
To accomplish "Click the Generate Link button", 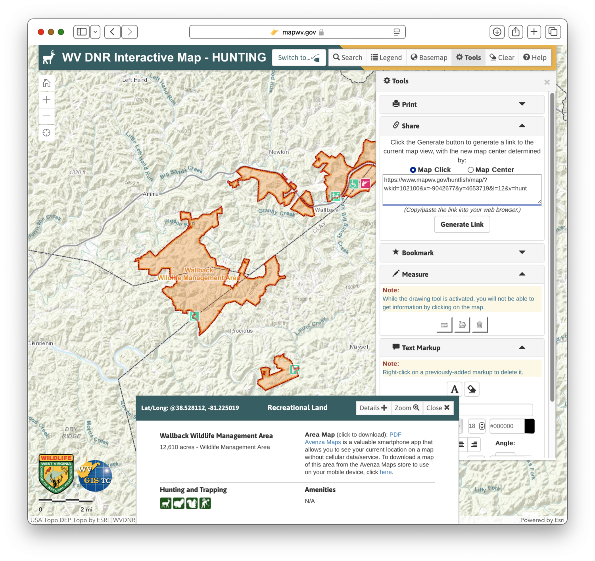I will tap(462, 224).
